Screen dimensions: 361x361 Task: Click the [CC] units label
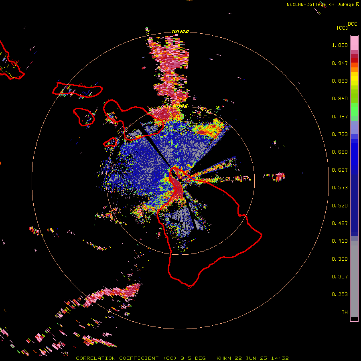342,28
